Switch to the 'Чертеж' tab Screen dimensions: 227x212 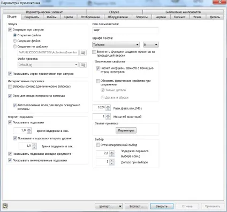point(161,17)
